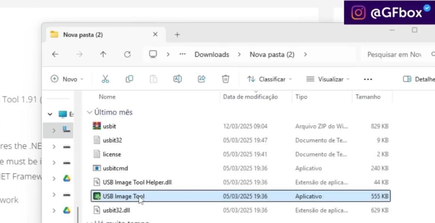Open the three-dot more options menu
This screenshot has width=435, height=223.
click(x=368, y=80)
